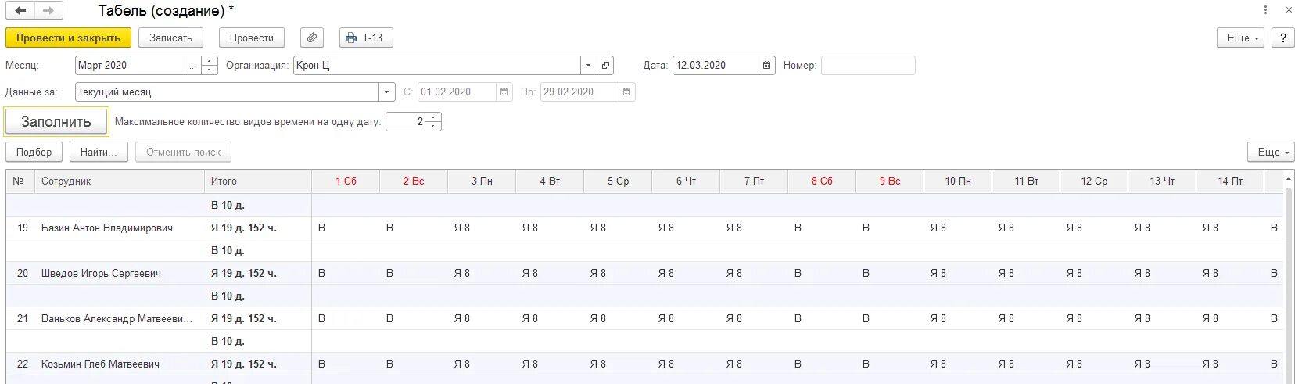The height and width of the screenshot is (384, 1302).
Task: Open the top Еще menu
Action: coord(1240,38)
